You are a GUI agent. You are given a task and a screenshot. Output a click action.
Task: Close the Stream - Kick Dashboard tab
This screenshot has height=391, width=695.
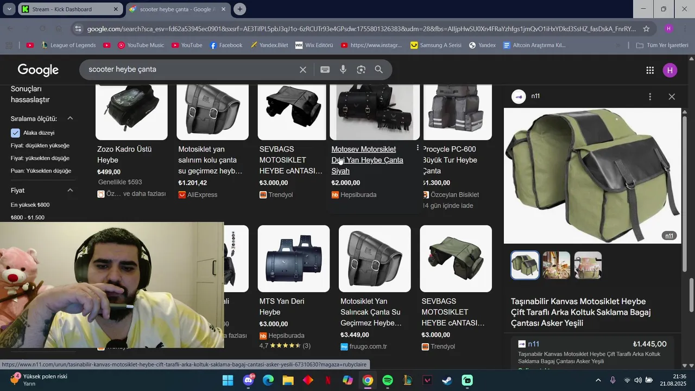[x=116, y=9]
